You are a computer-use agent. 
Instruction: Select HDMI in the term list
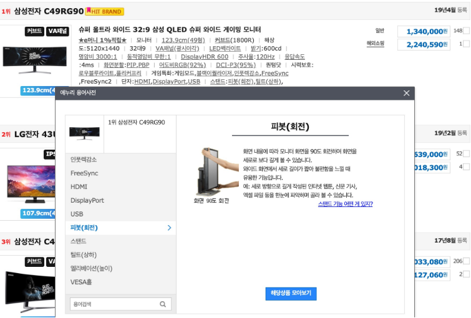tap(120, 187)
